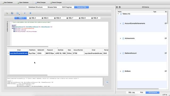Switch to the Plot tab

click(142, 93)
